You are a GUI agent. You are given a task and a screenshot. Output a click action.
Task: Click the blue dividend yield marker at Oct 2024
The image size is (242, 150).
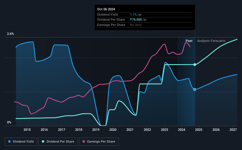click(x=195, y=89)
